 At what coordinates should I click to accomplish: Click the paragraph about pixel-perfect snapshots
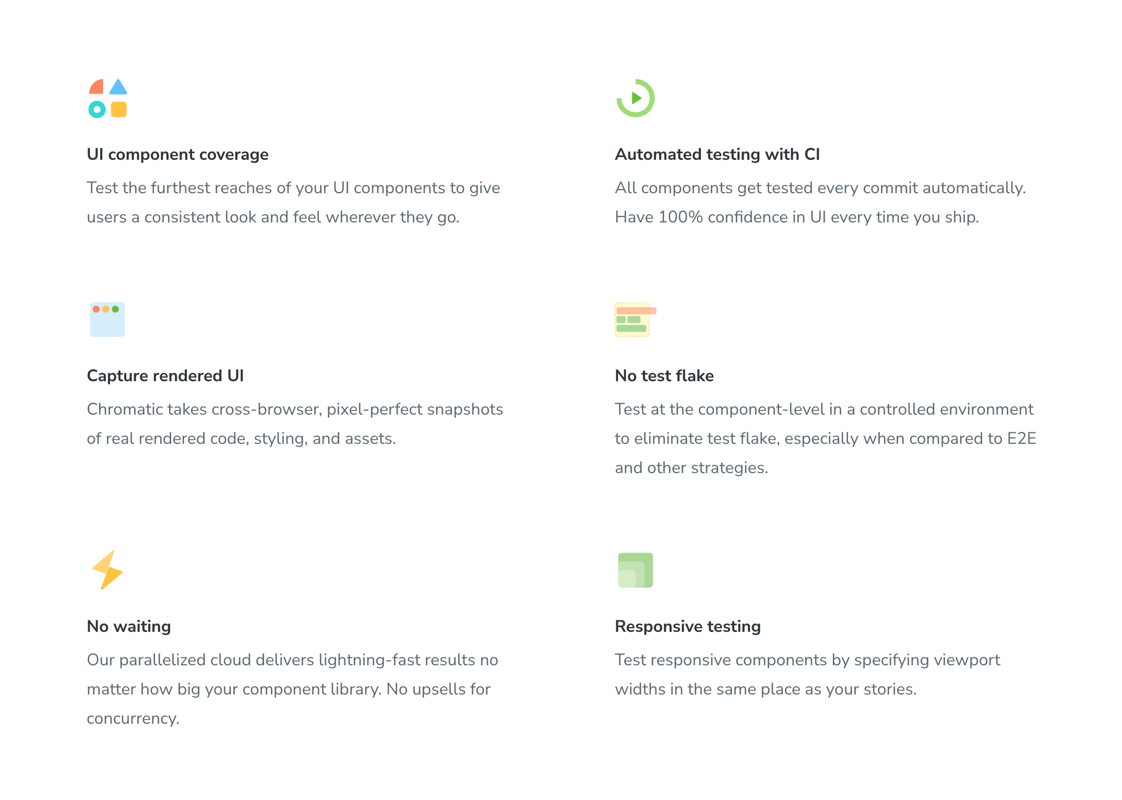coord(295,424)
